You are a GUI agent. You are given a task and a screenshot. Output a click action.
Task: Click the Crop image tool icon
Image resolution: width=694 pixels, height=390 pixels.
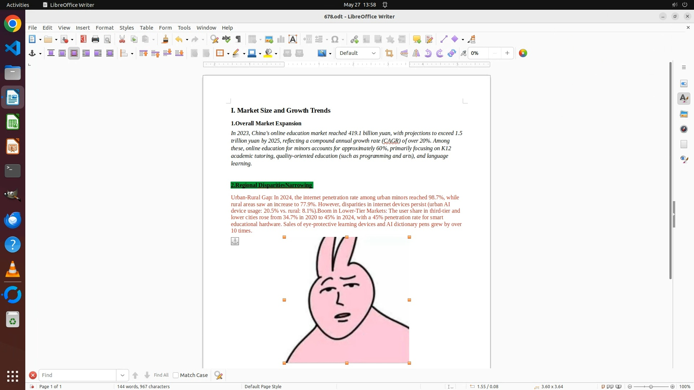[389, 53]
